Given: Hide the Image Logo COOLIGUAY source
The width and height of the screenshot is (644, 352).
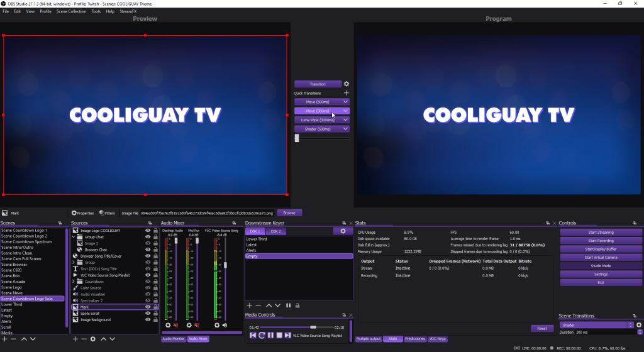Looking at the screenshot, I should tap(148, 231).
